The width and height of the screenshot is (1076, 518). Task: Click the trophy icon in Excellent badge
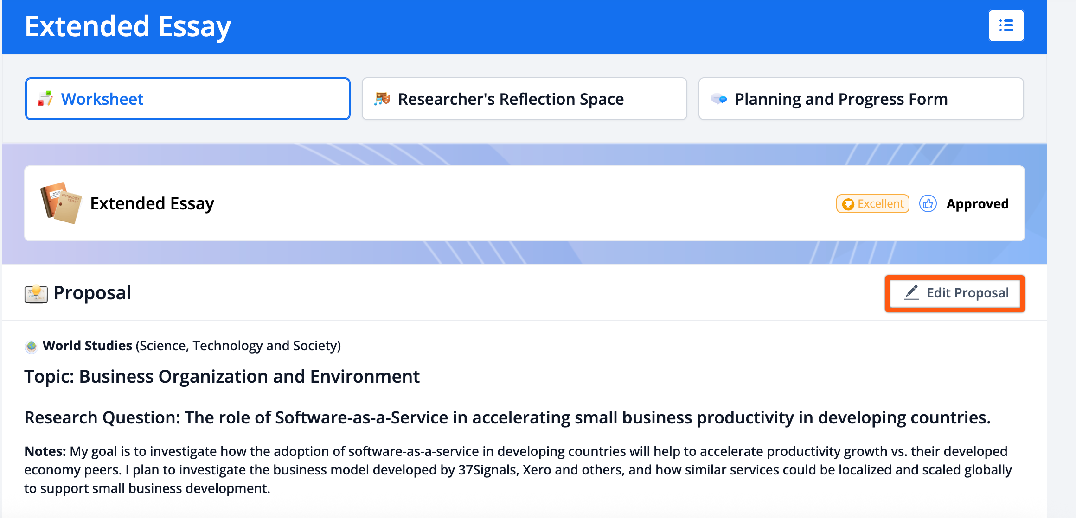(x=848, y=204)
